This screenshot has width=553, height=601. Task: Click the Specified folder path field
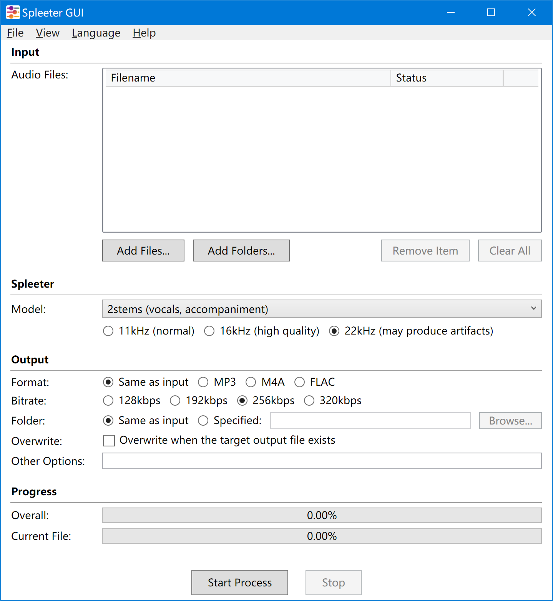point(370,421)
